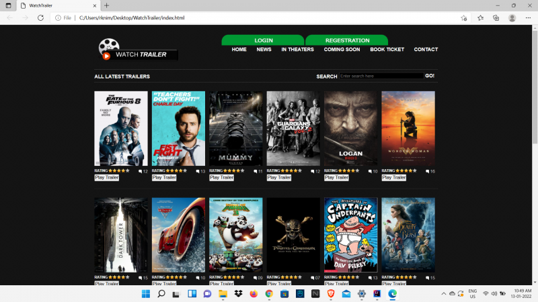Open the Chat app from the taskbar
This screenshot has width=538, height=302.
click(208, 294)
